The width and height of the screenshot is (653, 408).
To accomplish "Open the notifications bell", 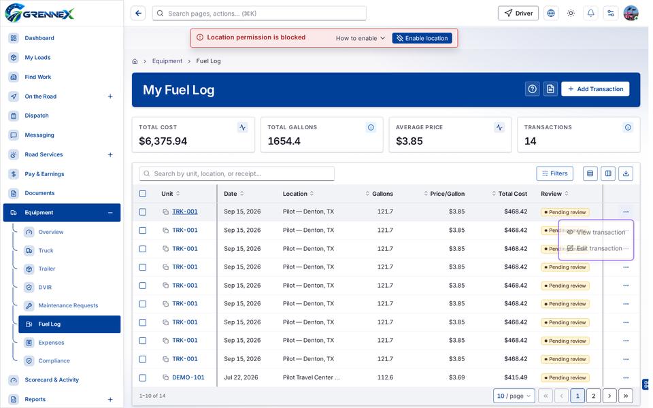I will click(x=591, y=14).
